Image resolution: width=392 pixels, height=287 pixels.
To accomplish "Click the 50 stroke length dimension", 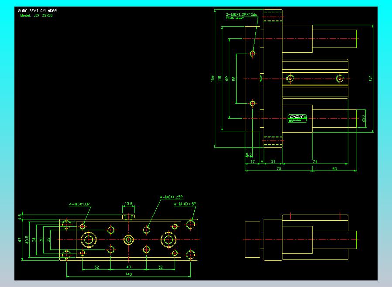I will [334, 168].
